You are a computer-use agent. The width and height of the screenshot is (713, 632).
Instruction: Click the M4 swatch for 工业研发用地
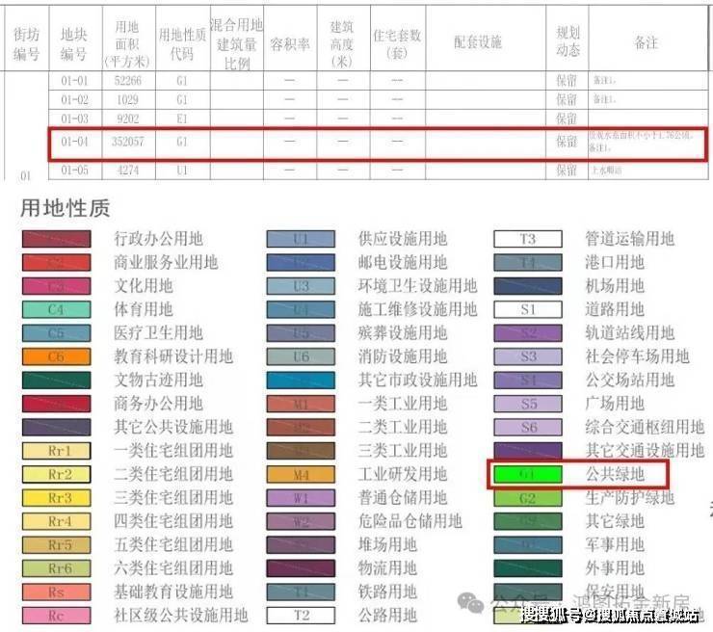coord(301,474)
